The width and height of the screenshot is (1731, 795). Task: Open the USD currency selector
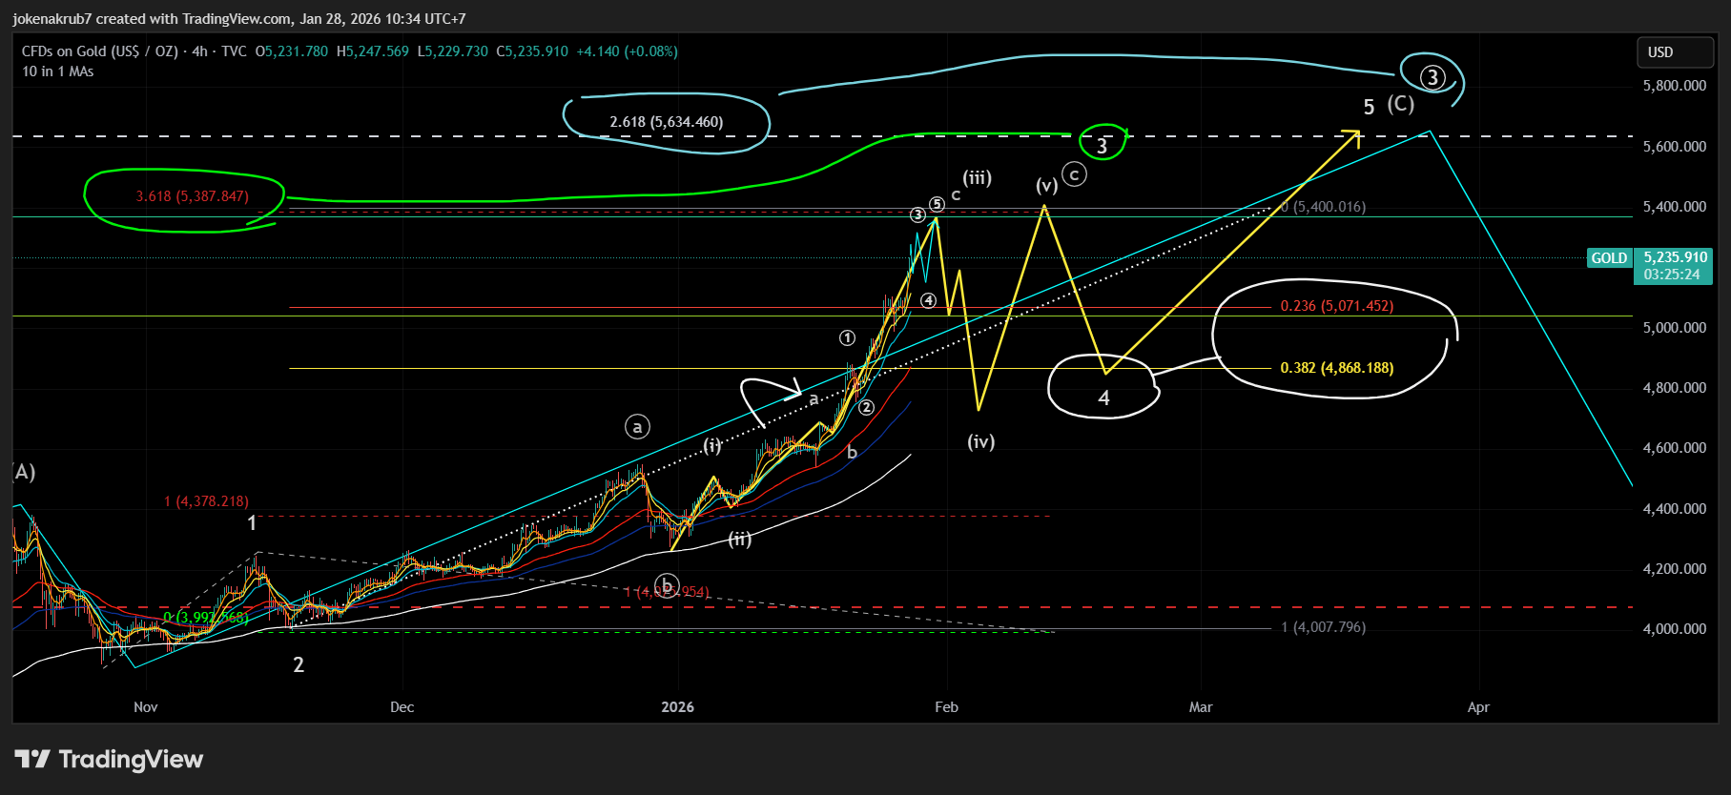[x=1675, y=52]
